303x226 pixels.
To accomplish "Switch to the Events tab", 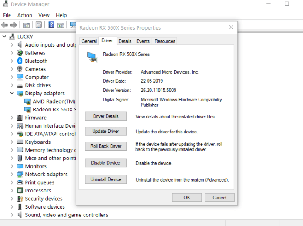I will click(143, 41).
